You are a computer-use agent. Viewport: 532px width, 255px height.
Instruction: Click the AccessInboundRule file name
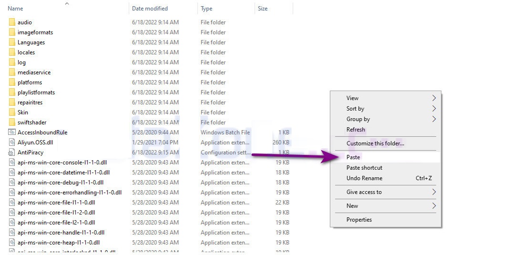(x=42, y=132)
